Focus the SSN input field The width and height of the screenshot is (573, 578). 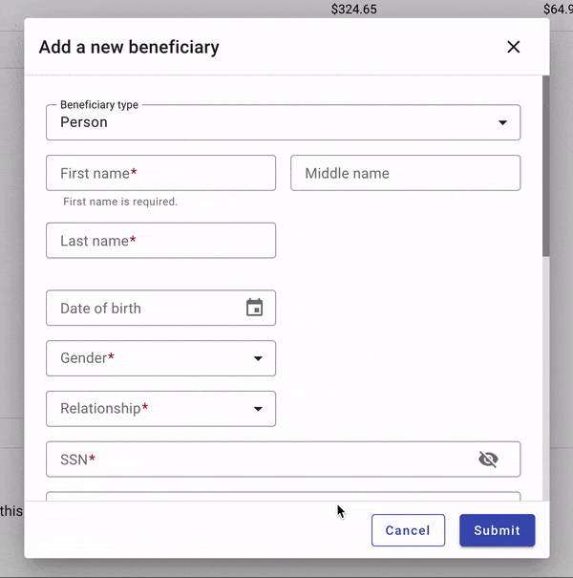click(x=258, y=460)
